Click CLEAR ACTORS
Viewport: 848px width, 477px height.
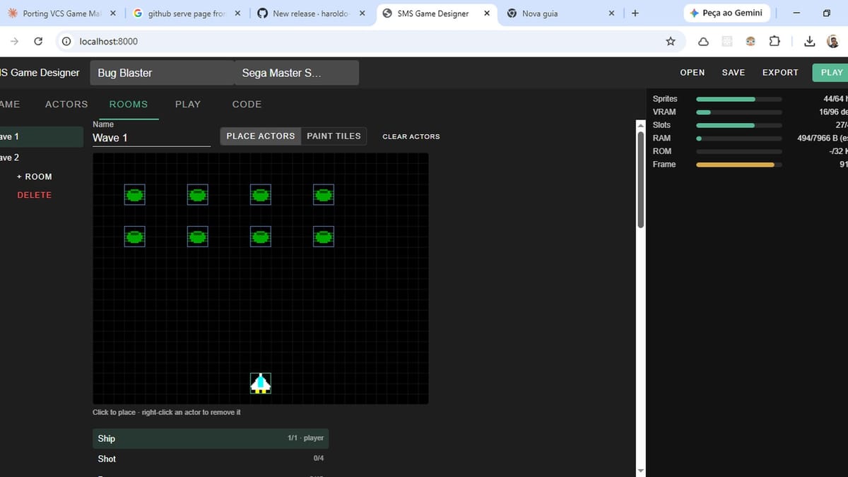[411, 136]
